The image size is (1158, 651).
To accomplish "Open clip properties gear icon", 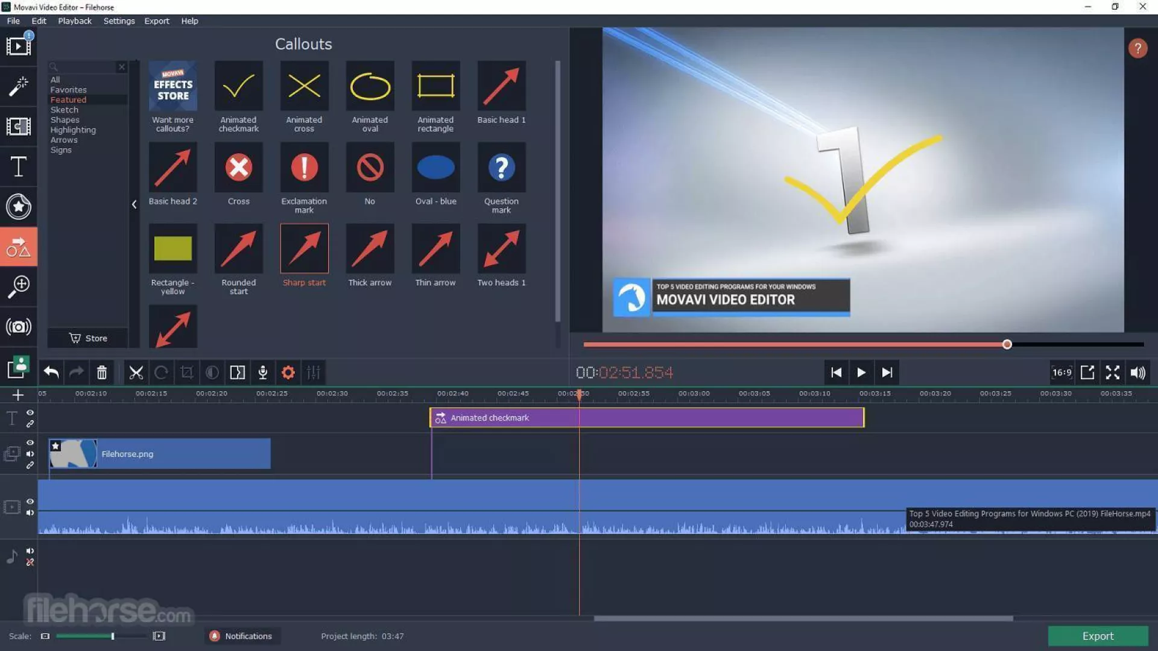I will [x=288, y=373].
